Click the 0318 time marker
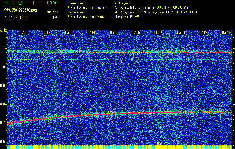Screen dimensions: 235x149 [x=181, y=32]
